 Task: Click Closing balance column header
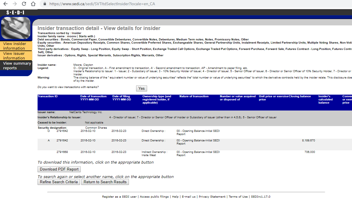[300, 96]
